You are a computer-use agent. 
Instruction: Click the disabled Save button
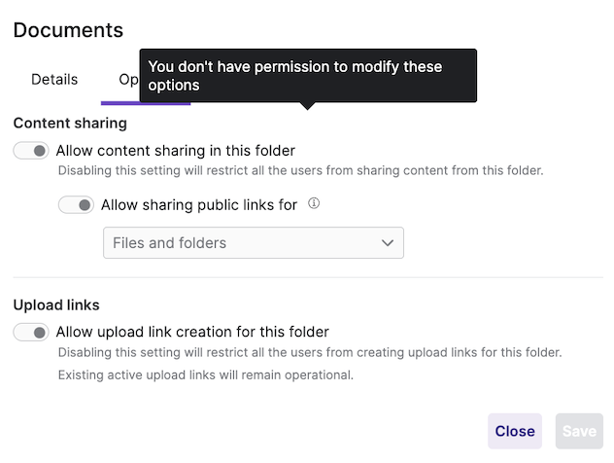coord(579,431)
